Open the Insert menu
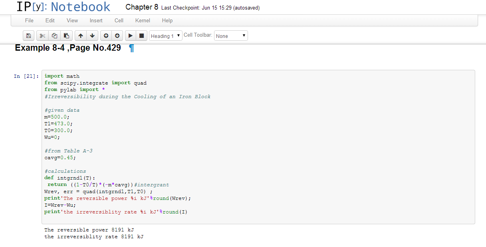Image resolution: width=486 pixels, height=247 pixels. (x=96, y=20)
